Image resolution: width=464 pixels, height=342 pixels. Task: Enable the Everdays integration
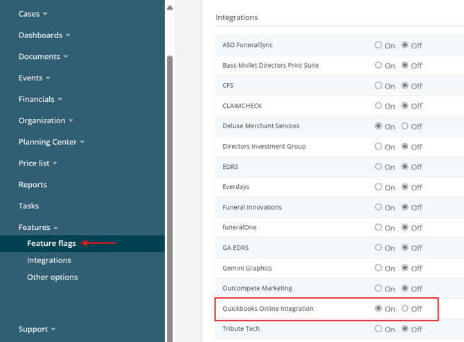pos(378,187)
